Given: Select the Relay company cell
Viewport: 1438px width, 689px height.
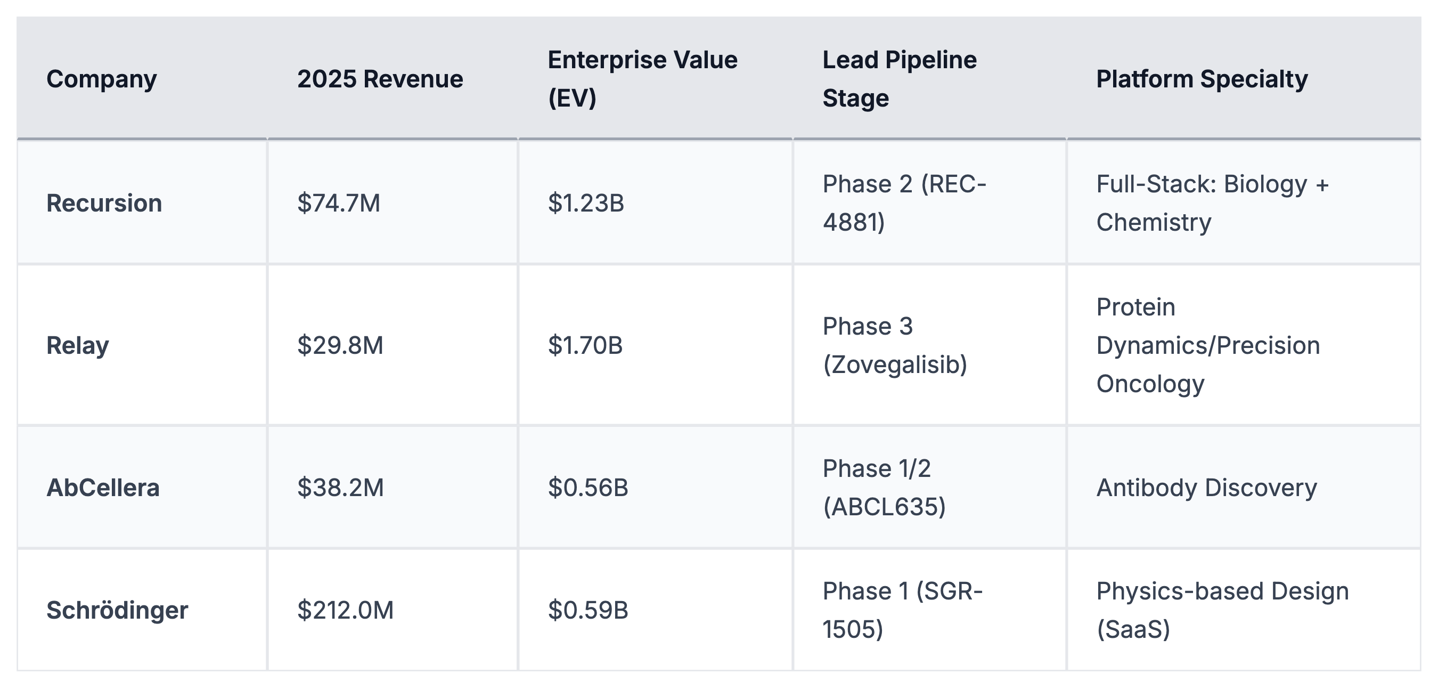Looking at the screenshot, I should click(x=78, y=345).
